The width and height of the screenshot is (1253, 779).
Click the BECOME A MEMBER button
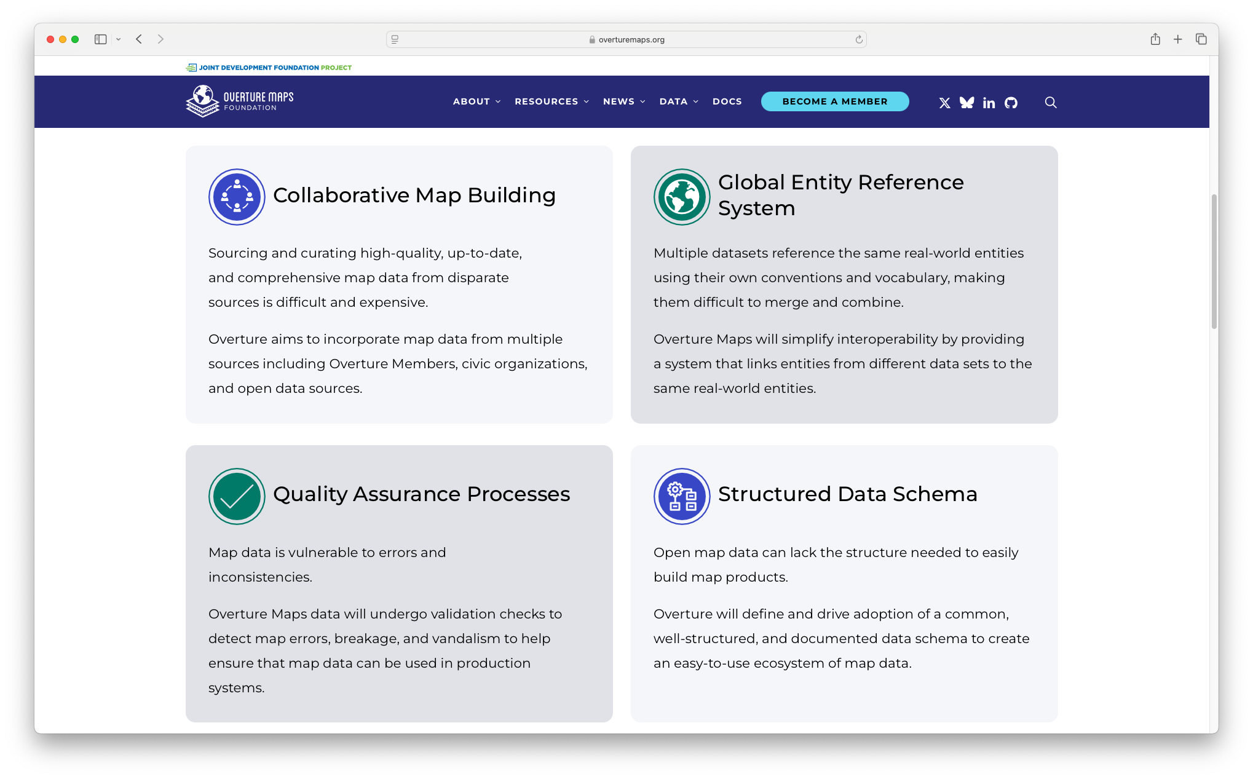[x=835, y=101]
